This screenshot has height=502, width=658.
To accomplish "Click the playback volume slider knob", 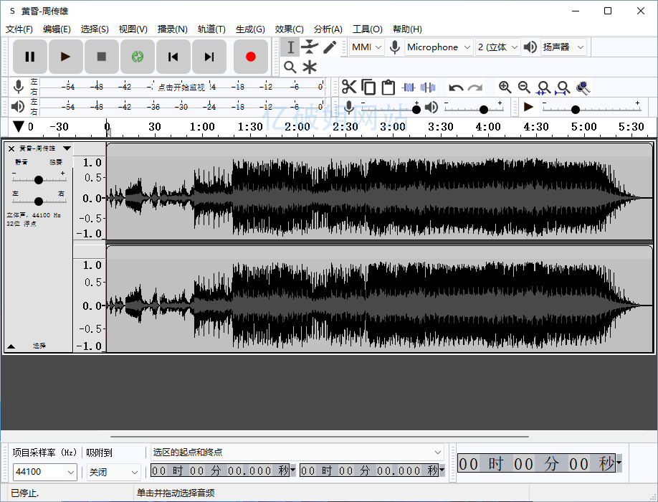I will (x=484, y=110).
